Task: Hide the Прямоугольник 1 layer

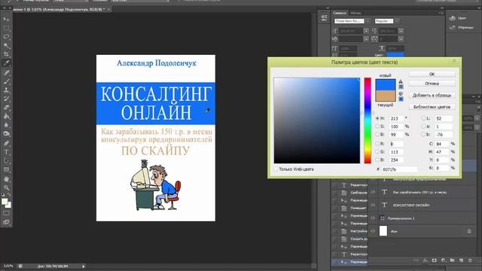Action: (x=373, y=218)
